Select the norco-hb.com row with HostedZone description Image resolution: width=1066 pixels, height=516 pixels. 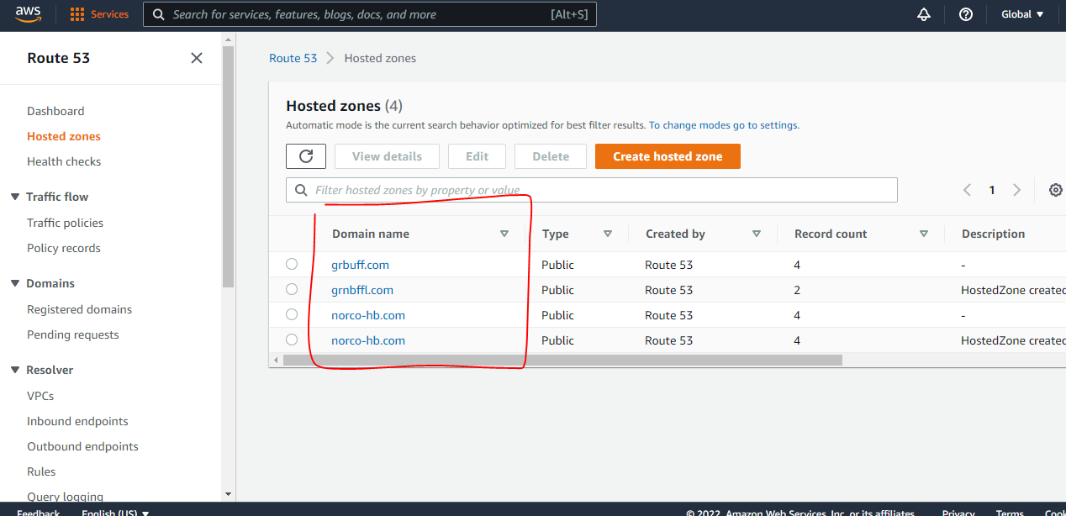[x=292, y=340]
